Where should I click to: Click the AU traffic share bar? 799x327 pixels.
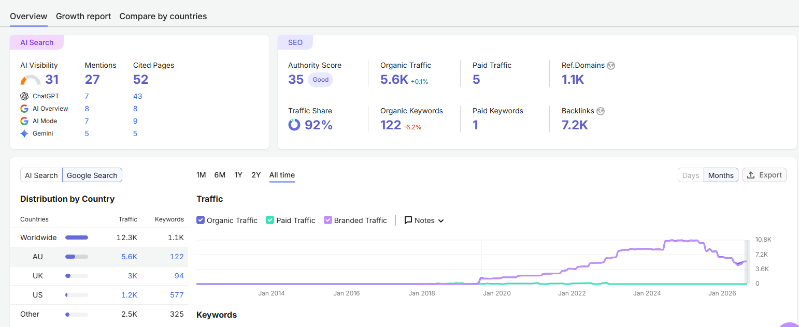coord(77,257)
